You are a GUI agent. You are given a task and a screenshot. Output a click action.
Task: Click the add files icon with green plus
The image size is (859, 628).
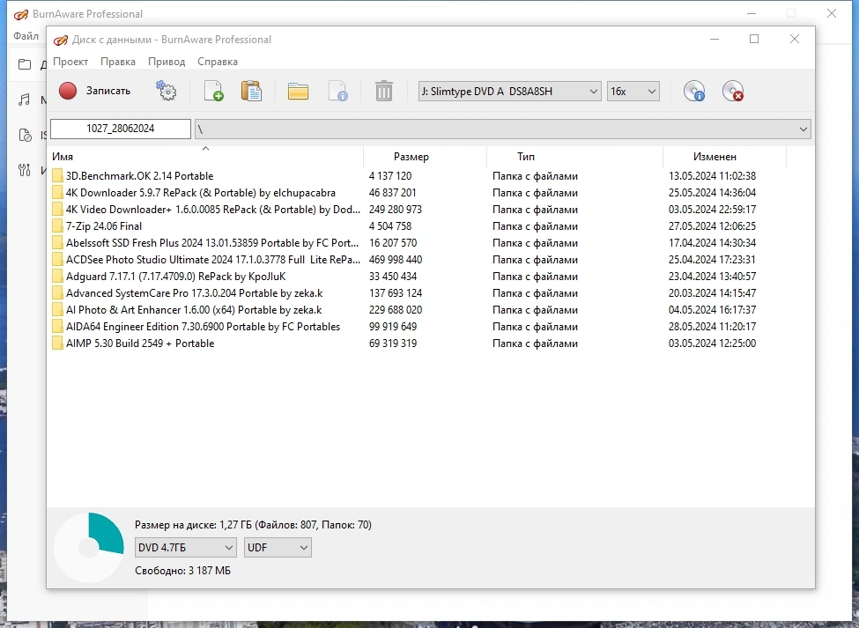[x=213, y=91]
